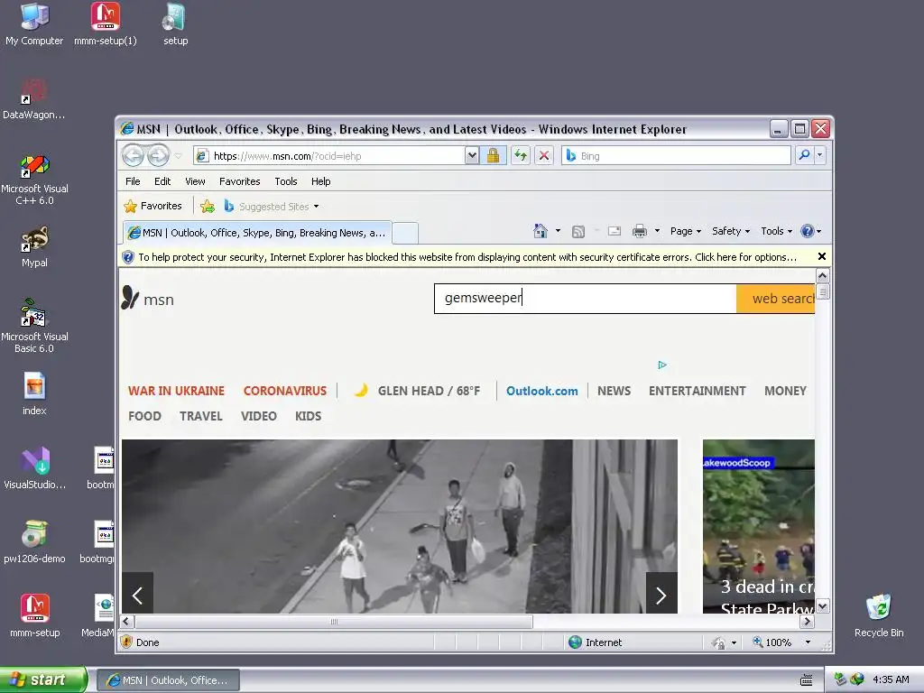Select the VisualStudio installer desktop icon
The image size is (924, 693).
(x=34, y=468)
